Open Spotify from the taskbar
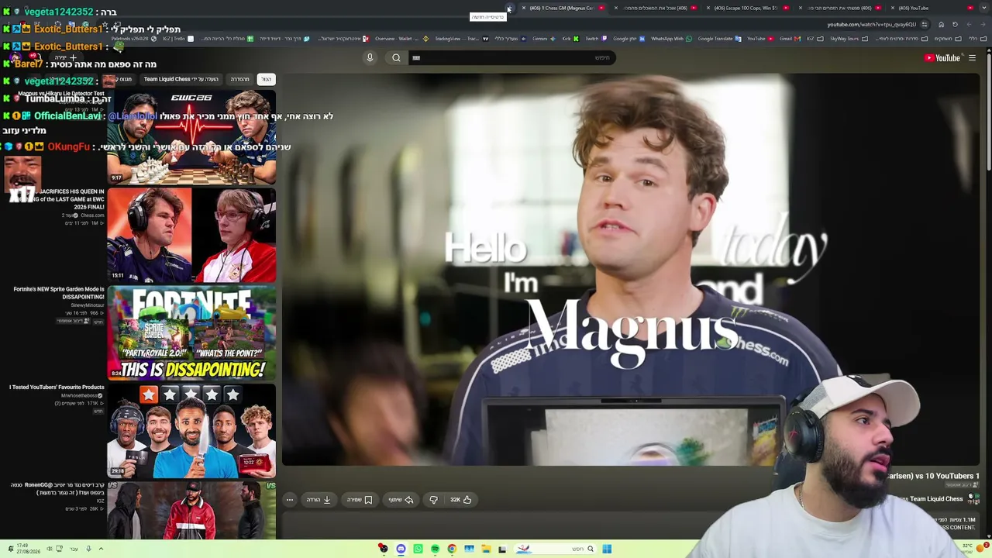 click(x=435, y=549)
